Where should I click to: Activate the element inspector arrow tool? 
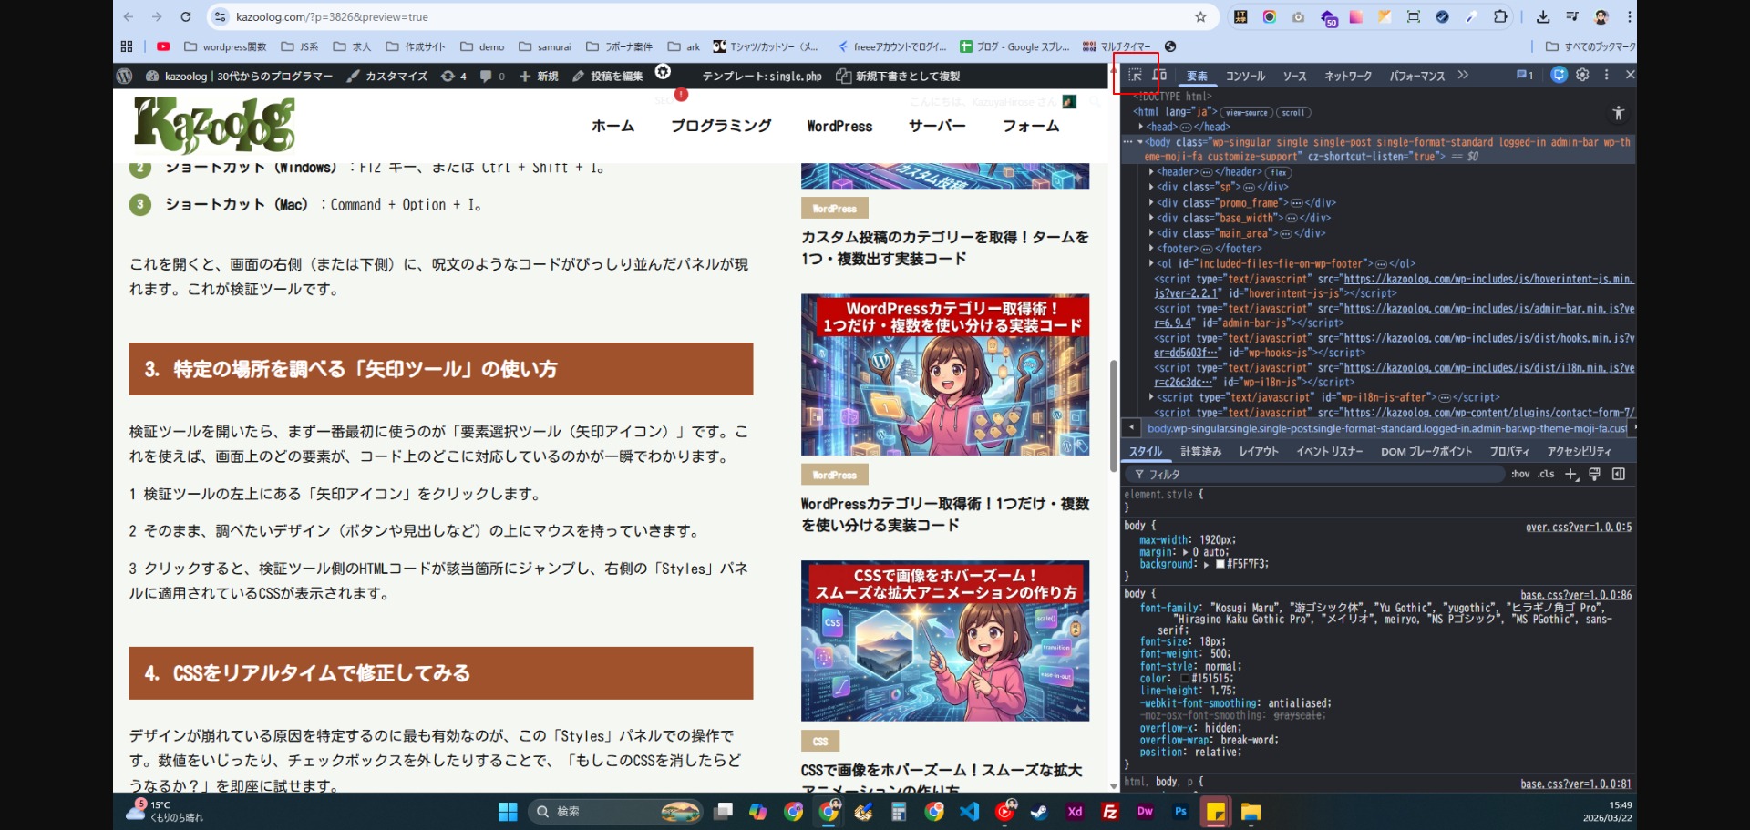click(x=1135, y=76)
